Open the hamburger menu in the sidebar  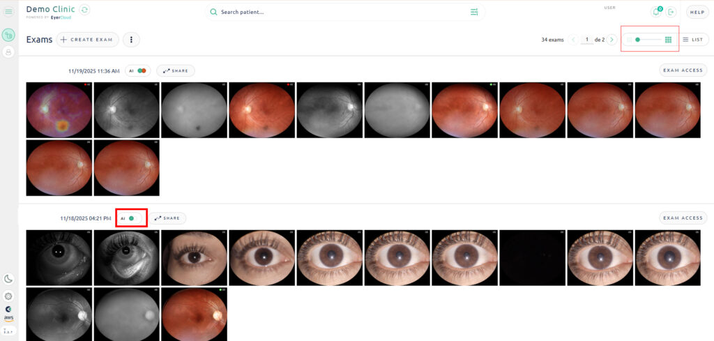click(x=8, y=12)
